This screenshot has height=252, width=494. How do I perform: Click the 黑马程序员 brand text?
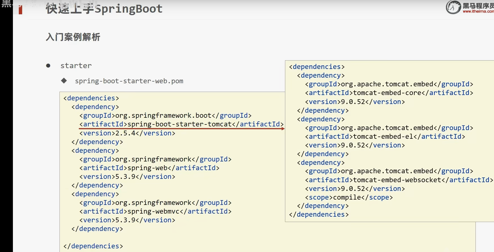click(x=478, y=6)
